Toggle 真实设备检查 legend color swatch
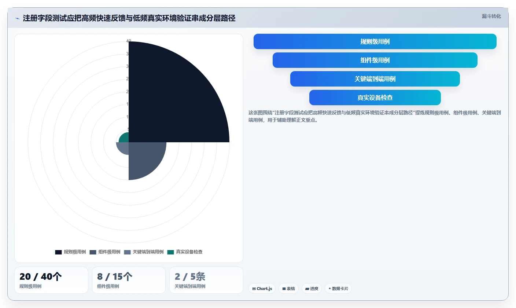 pyautogui.click(x=170, y=252)
